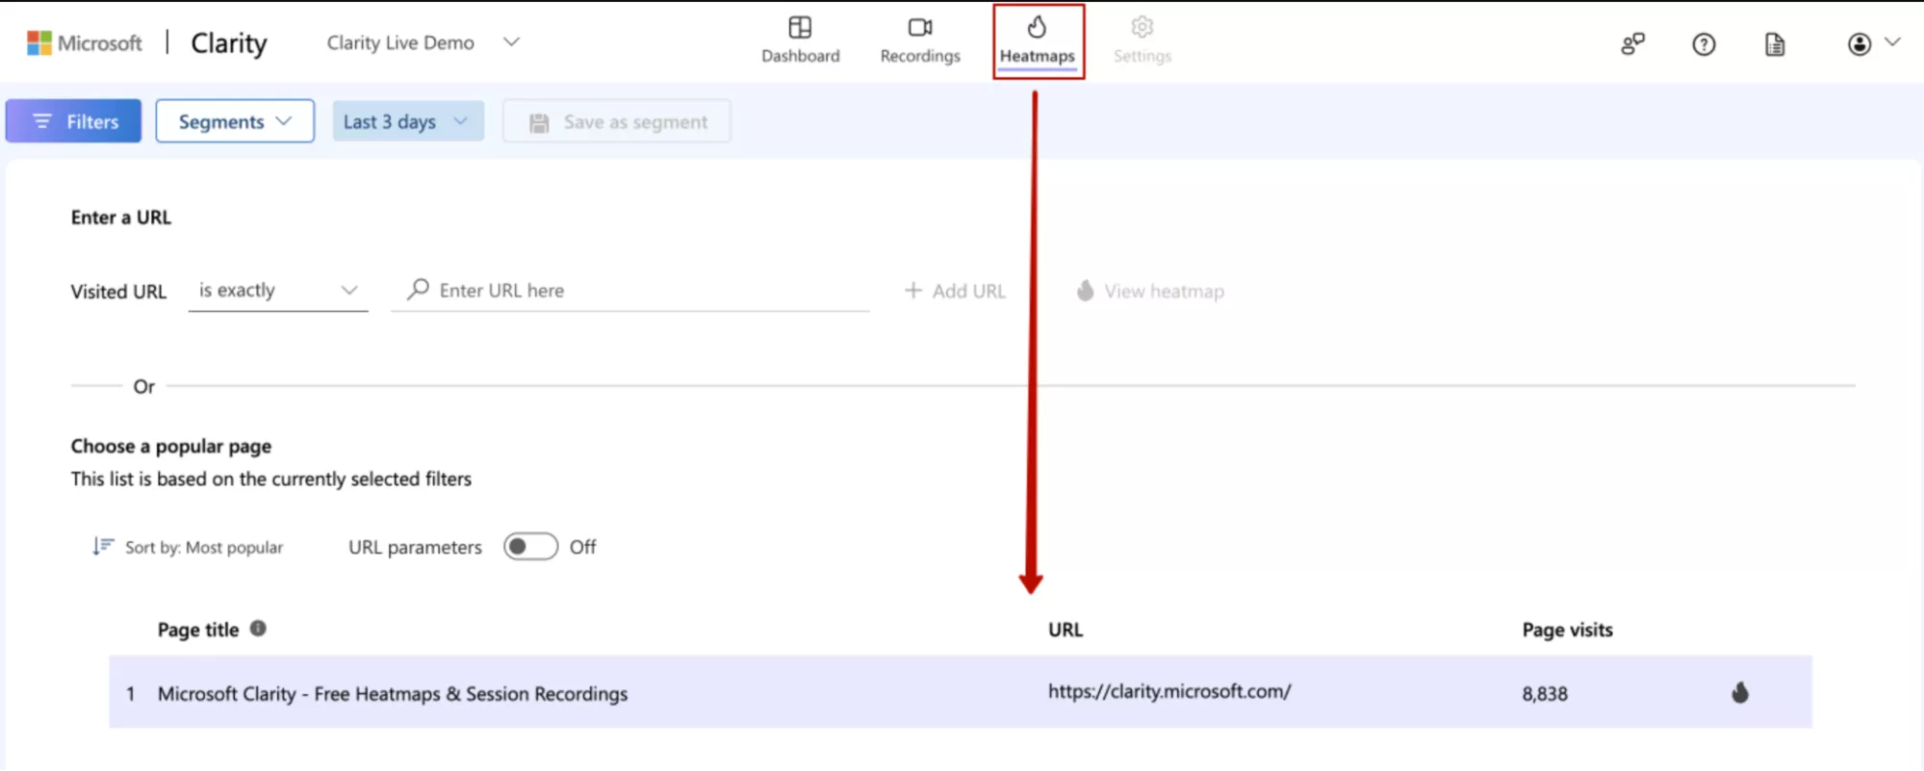Viewport: 1924px width, 771px height.
Task: Click View heatmap button
Action: (x=1150, y=291)
